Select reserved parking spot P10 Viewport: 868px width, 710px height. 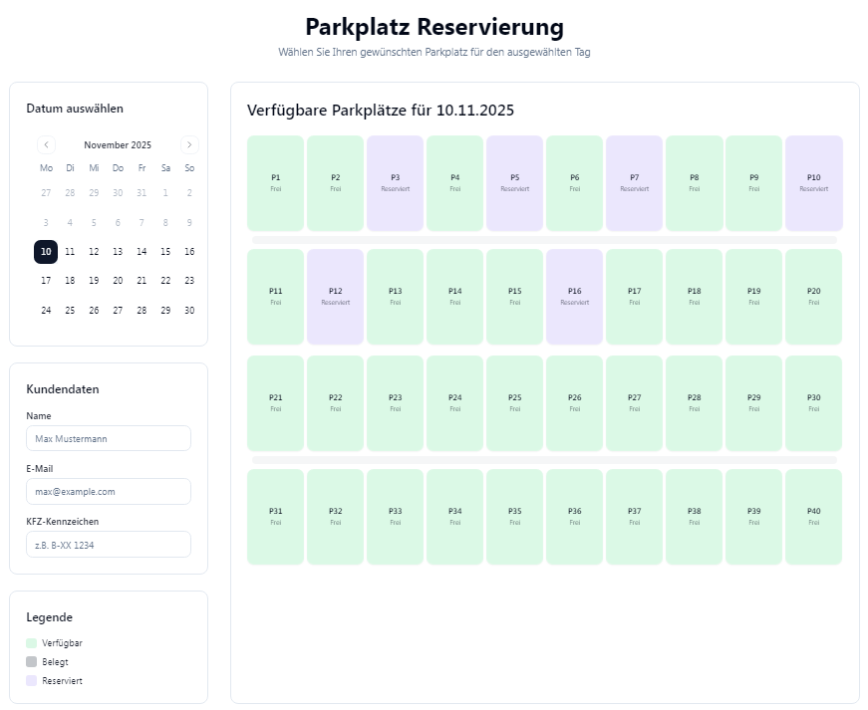(813, 183)
